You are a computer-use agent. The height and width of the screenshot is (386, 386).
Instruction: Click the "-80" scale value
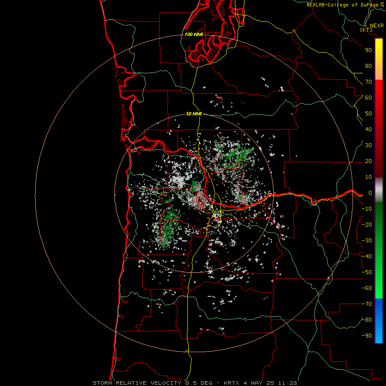click(x=367, y=320)
